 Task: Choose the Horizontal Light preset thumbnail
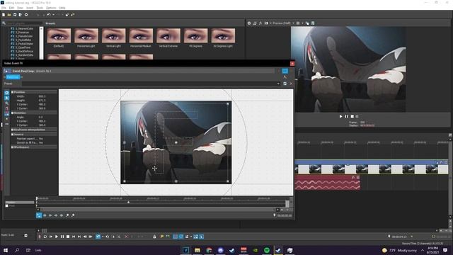86,35
